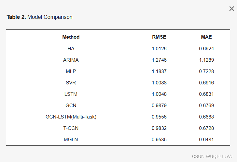Select the LSTM method label

pyautogui.click(x=71, y=94)
